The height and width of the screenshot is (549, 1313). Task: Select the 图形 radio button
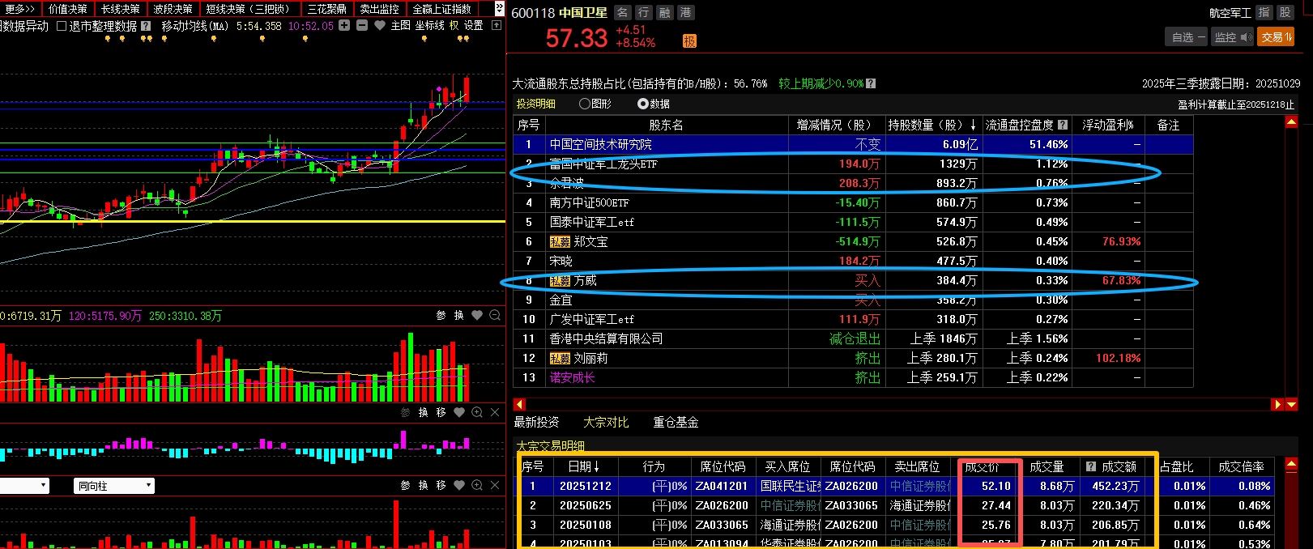click(x=585, y=104)
